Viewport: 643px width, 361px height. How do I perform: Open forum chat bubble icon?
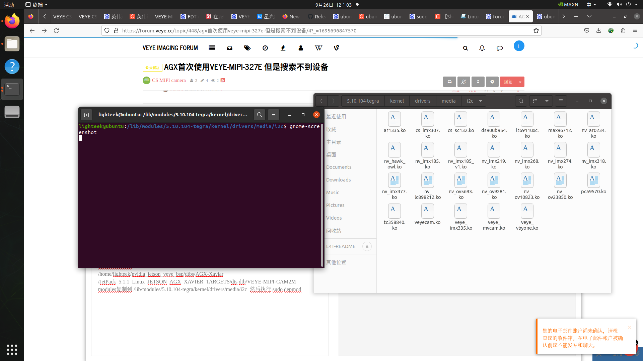click(x=500, y=48)
